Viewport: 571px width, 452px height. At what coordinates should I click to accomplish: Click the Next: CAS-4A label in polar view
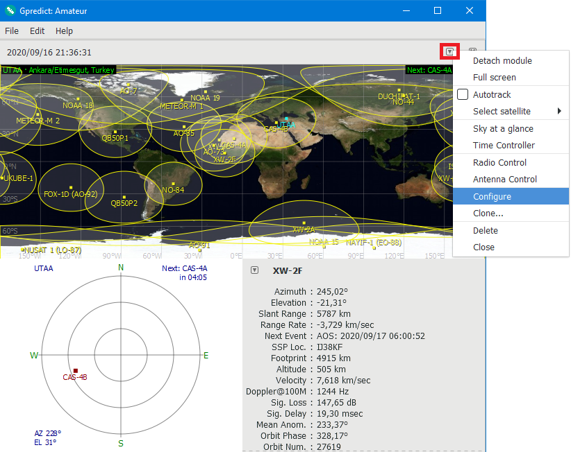(x=185, y=268)
